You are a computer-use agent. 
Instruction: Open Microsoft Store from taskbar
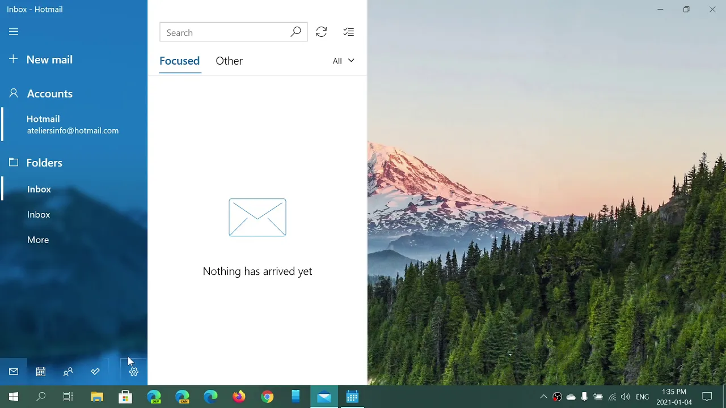coord(125,397)
